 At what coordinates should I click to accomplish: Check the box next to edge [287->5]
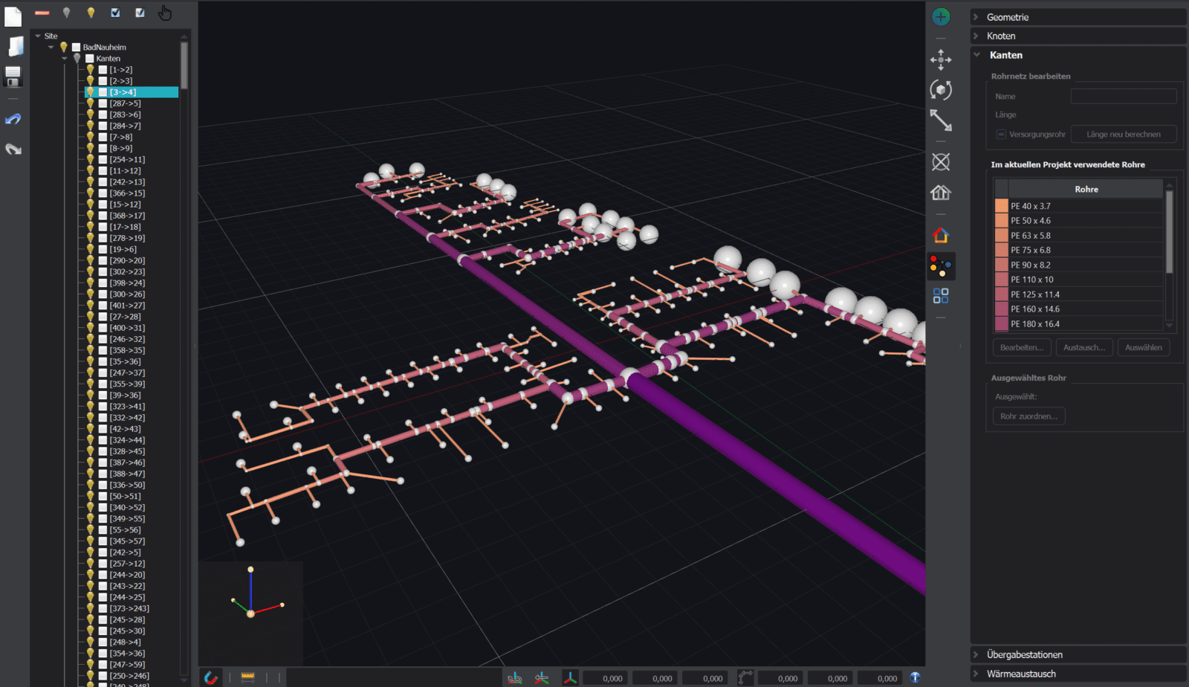(x=103, y=103)
